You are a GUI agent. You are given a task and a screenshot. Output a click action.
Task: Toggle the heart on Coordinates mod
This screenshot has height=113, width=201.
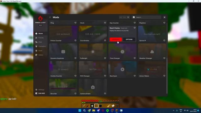(x=105, y=40)
